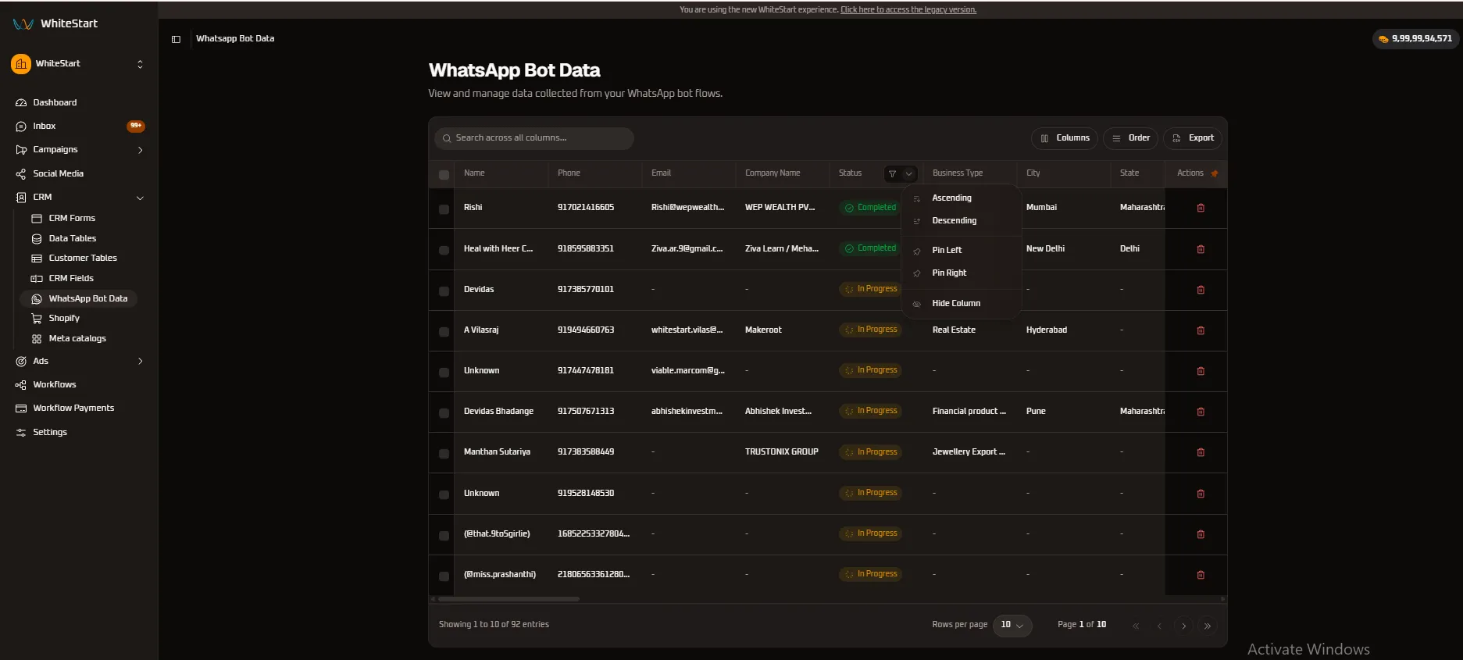
Task: Jump to the last page arrow
Action: (1208, 626)
